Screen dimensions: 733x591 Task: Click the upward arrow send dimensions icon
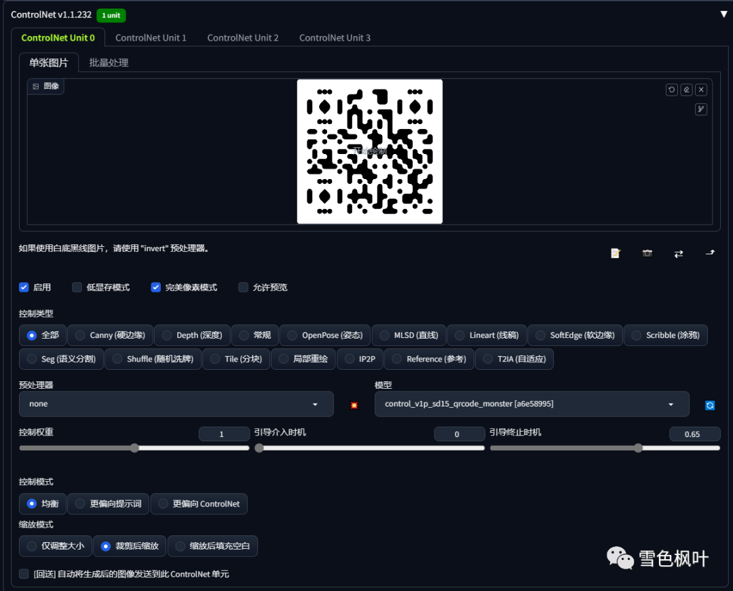coord(710,252)
